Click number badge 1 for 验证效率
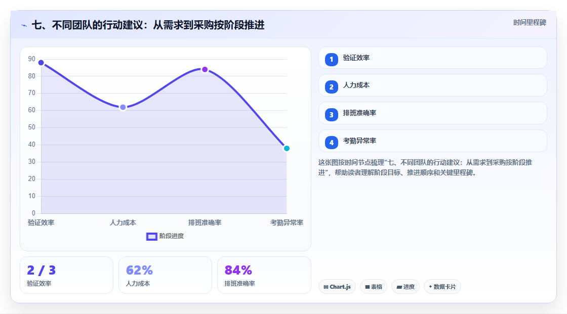 pos(331,59)
